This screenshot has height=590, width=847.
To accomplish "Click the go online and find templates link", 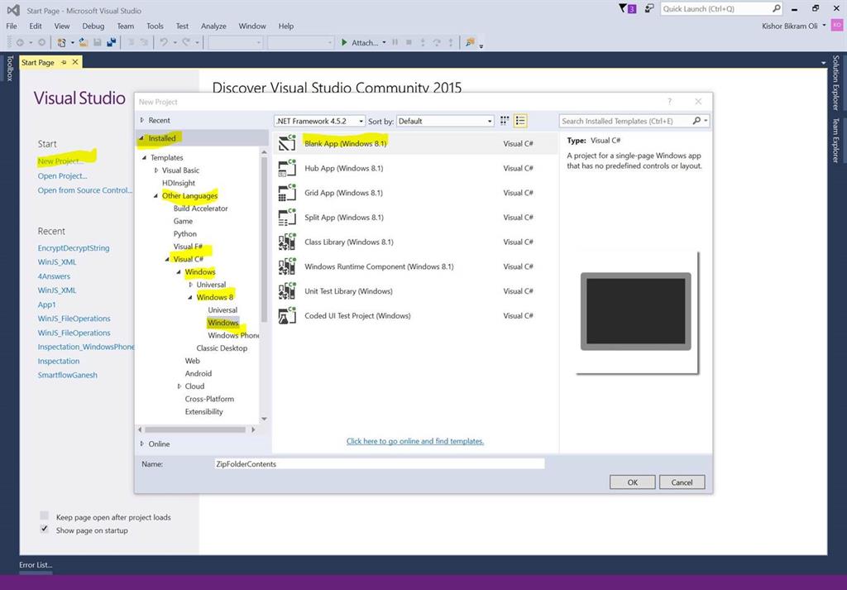I will (x=415, y=441).
